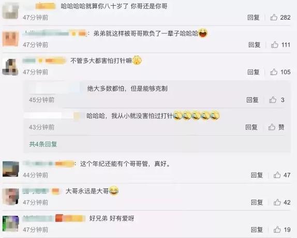Open avatar of the first commenter
The image size is (297, 238).
click(x=10, y=11)
